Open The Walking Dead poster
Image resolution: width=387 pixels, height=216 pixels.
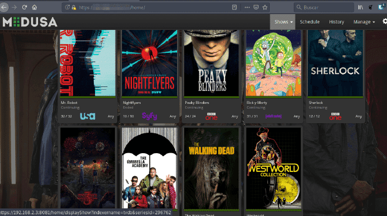pos(211,168)
